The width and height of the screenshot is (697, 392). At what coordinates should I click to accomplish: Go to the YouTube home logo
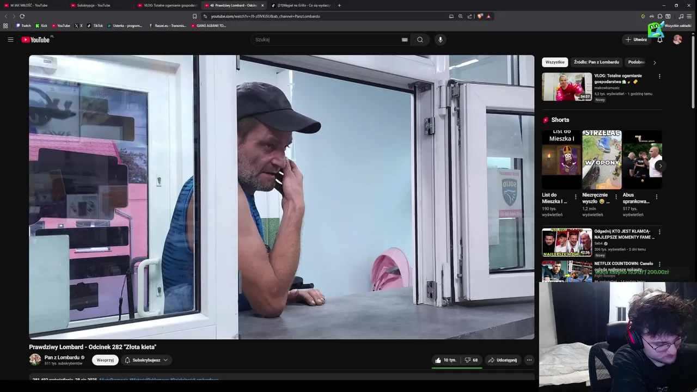(x=35, y=39)
